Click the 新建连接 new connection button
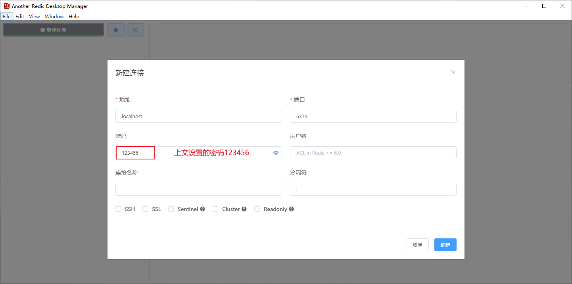572x284 pixels. pyautogui.click(x=54, y=30)
